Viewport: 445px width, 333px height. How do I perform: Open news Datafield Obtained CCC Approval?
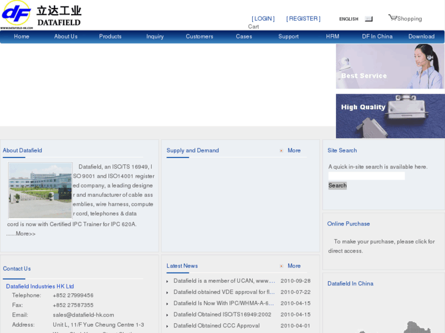tap(217, 326)
